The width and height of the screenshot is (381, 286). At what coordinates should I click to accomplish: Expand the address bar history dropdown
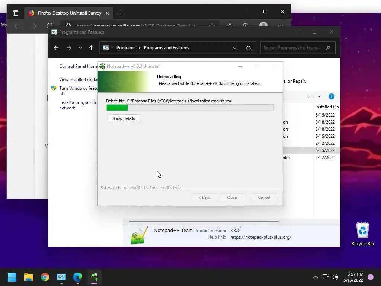tap(235, 48)
